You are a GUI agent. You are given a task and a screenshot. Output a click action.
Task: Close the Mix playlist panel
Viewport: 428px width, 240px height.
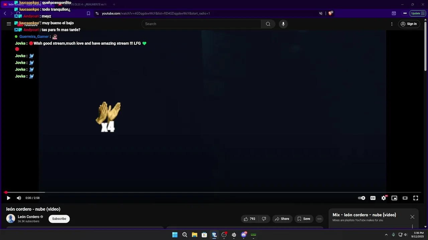coord(412,217)
